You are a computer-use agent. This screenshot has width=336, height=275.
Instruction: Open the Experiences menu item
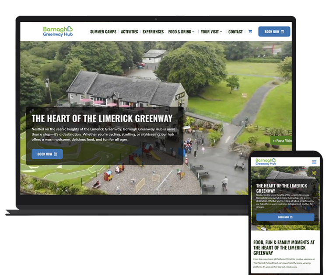[153, 32]
